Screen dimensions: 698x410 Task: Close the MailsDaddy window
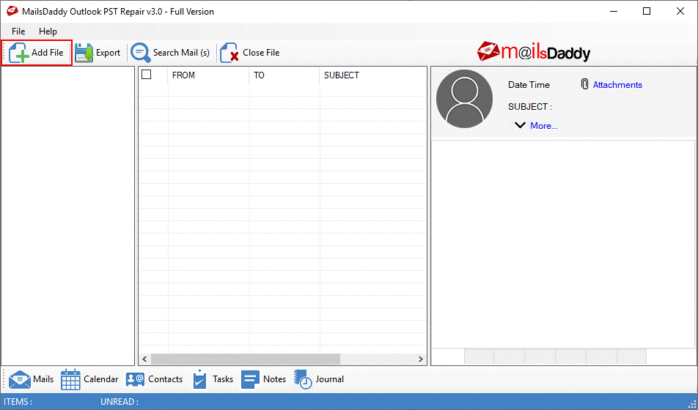pyautogui.click(x=680, y=11)
